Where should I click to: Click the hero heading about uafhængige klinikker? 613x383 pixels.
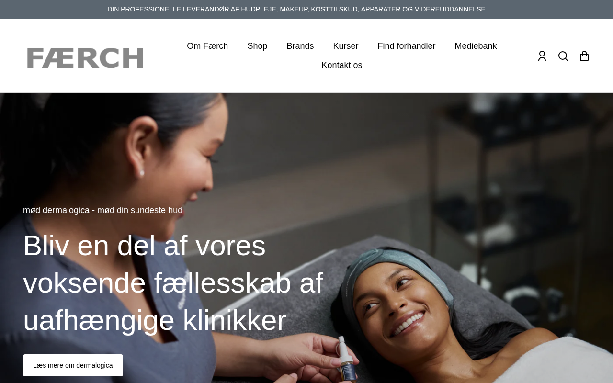(x=173, y=282)
